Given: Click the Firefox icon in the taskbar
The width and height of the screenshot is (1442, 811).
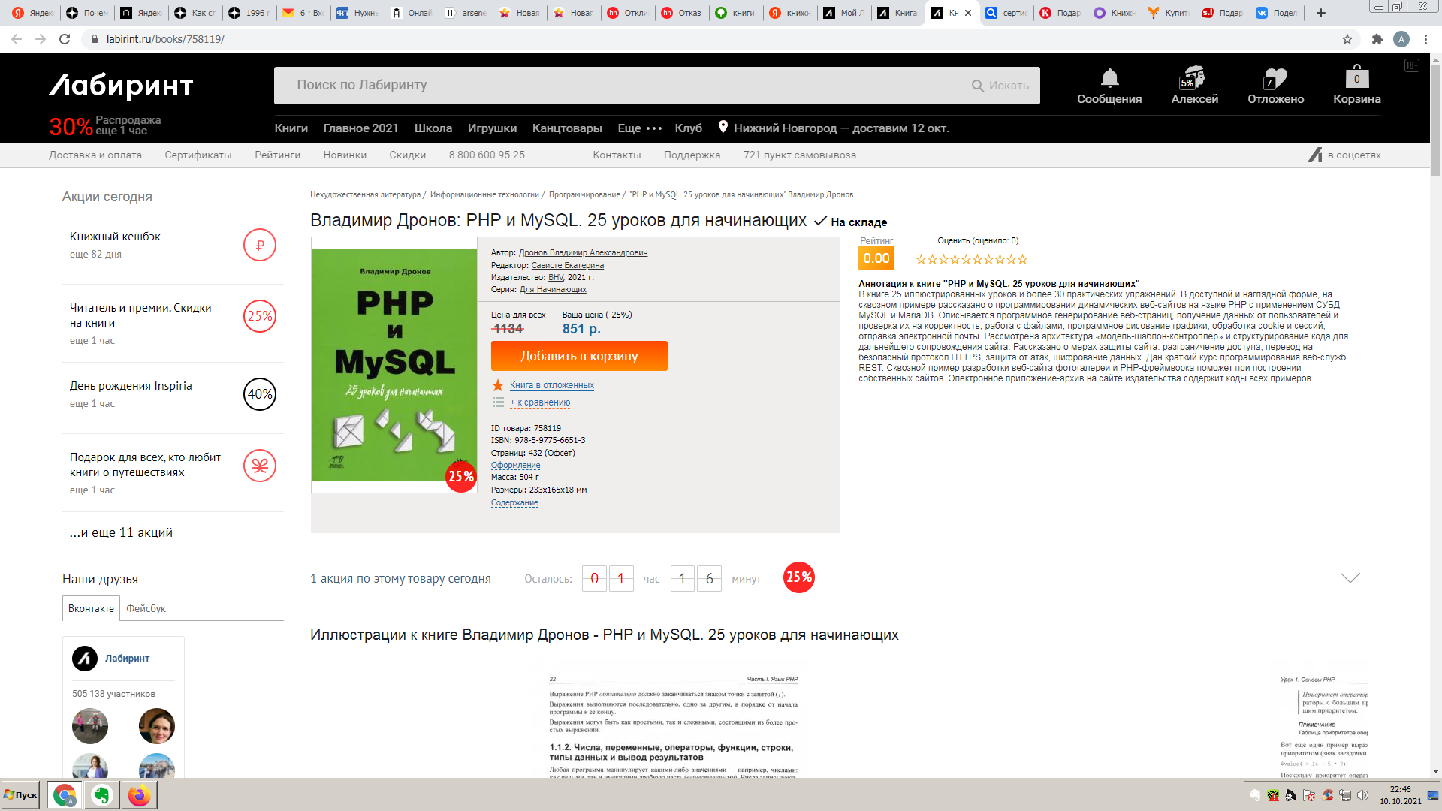Looking at the screenshot, I should [x=139, y=795].
